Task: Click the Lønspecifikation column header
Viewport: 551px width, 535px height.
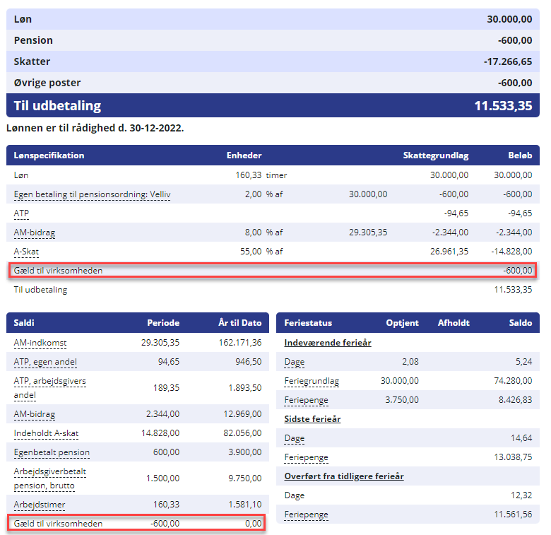Action: pos(49,155)
